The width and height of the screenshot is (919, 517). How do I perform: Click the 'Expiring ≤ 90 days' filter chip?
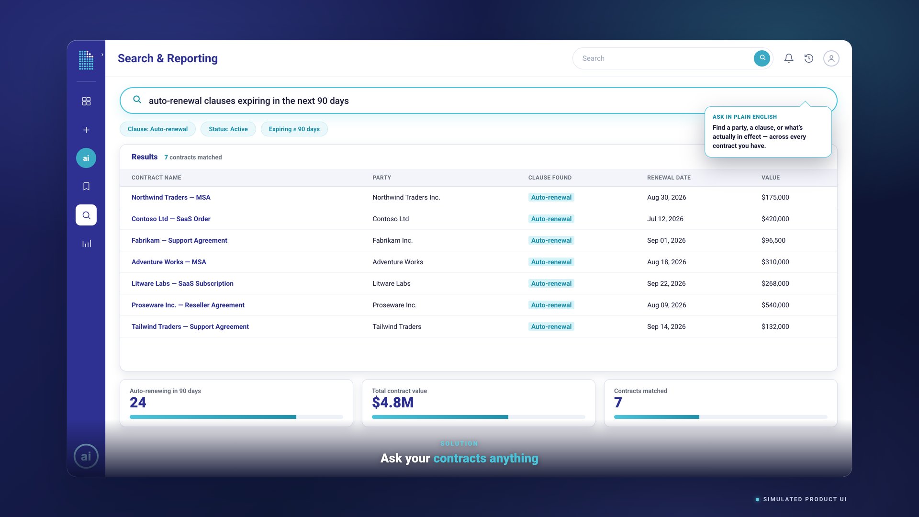coord(294,129)
